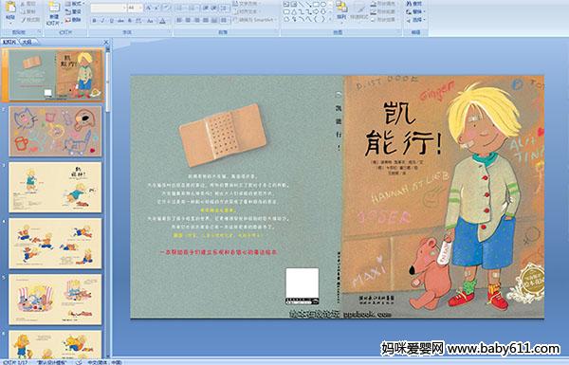Click the Arrange shapes icon
This screenshot has width=569, height=365.
click(x=341, y=9)
